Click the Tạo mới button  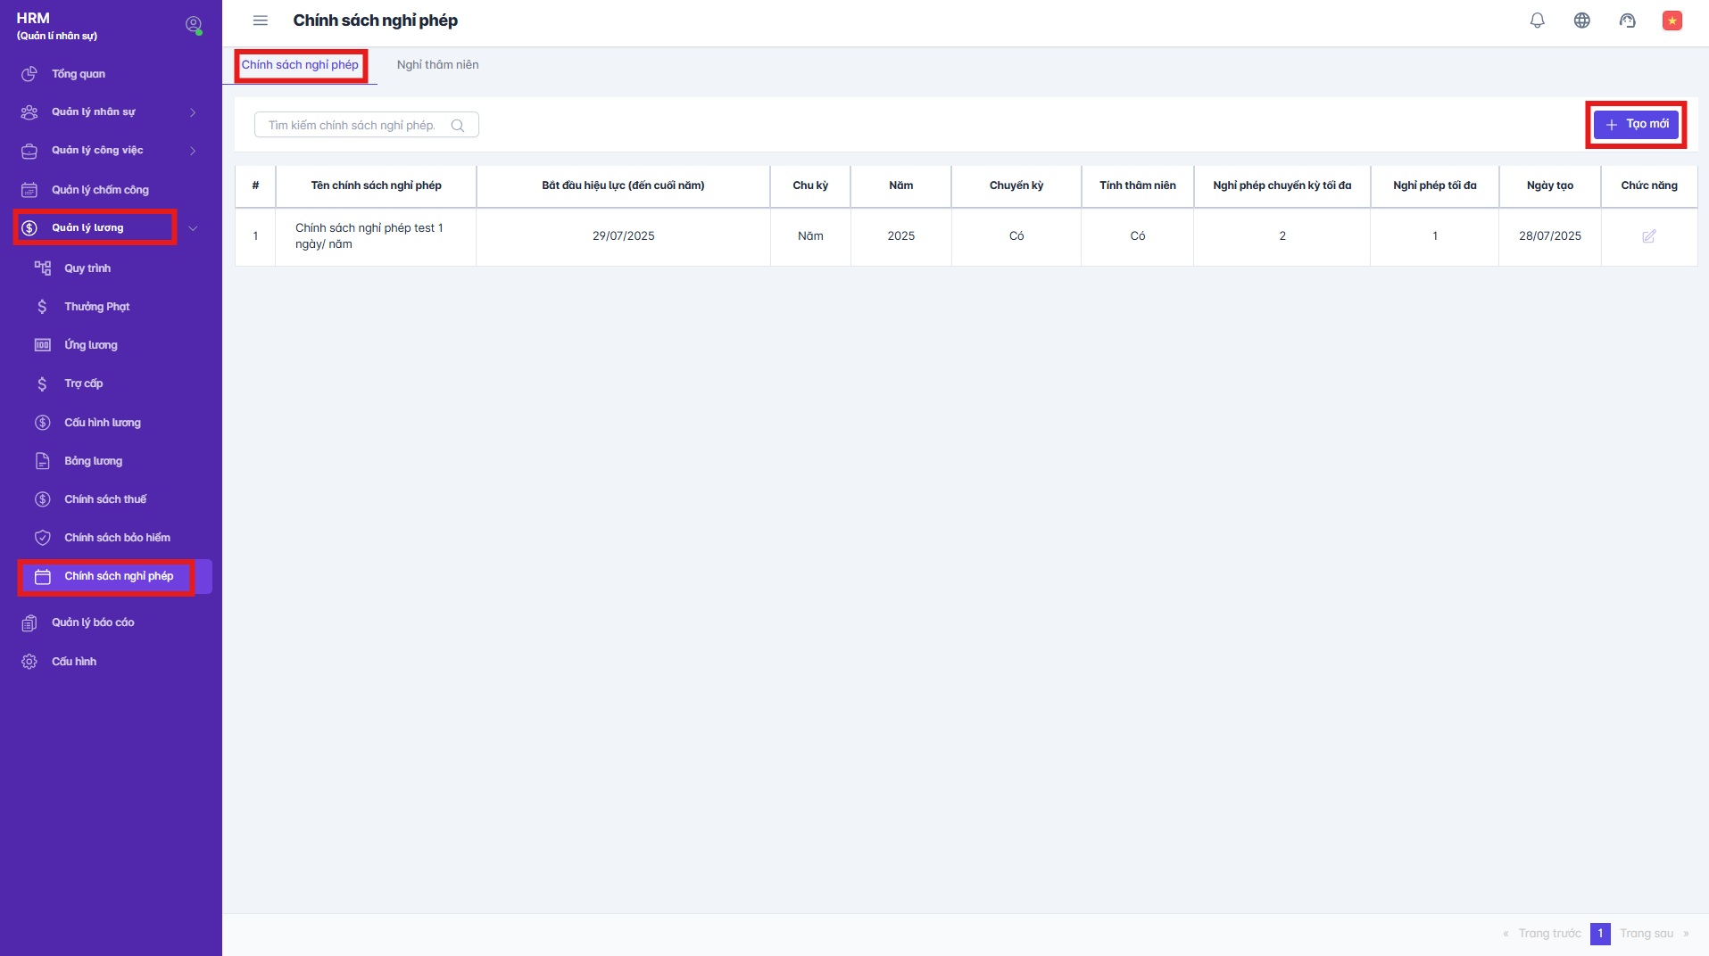(1636, 125)
